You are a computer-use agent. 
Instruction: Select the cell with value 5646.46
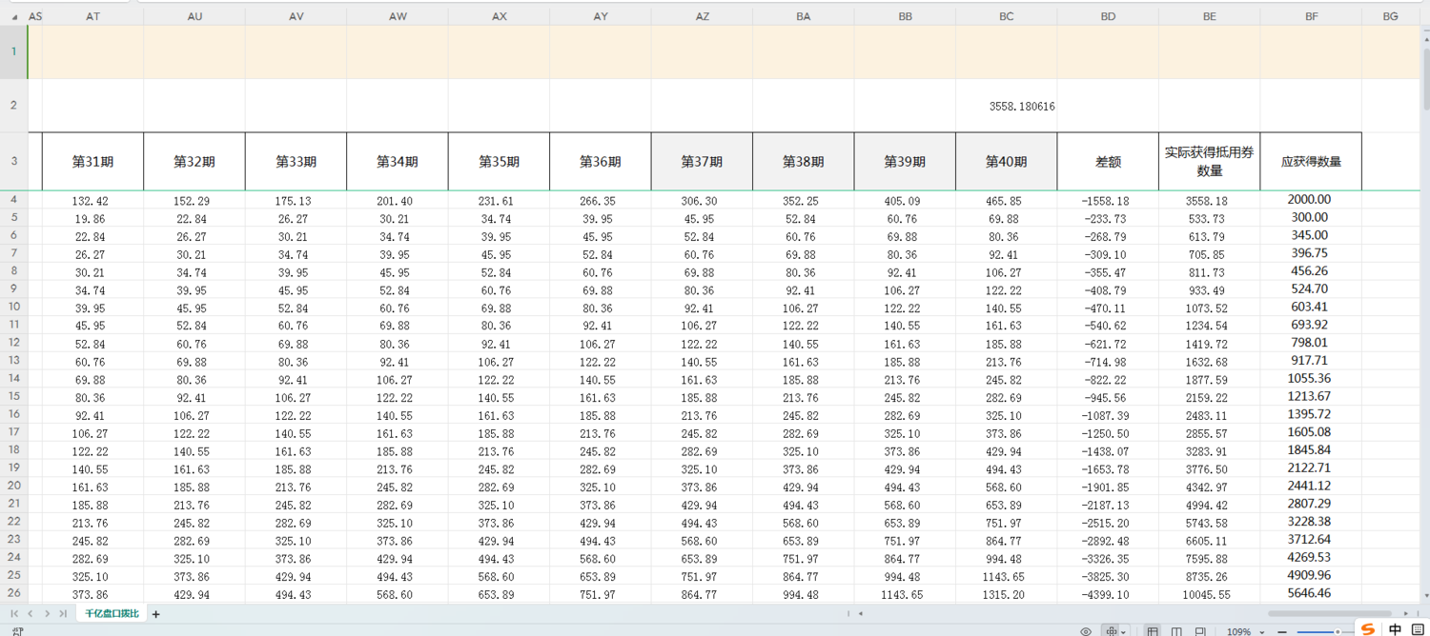tap(1312, 593)
